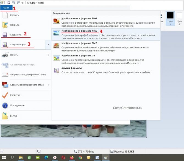Image resolution: width=184 pixels, height=161 pixels.
Task: Launch Microsoft Edge from taskbar
Action: 46,158
